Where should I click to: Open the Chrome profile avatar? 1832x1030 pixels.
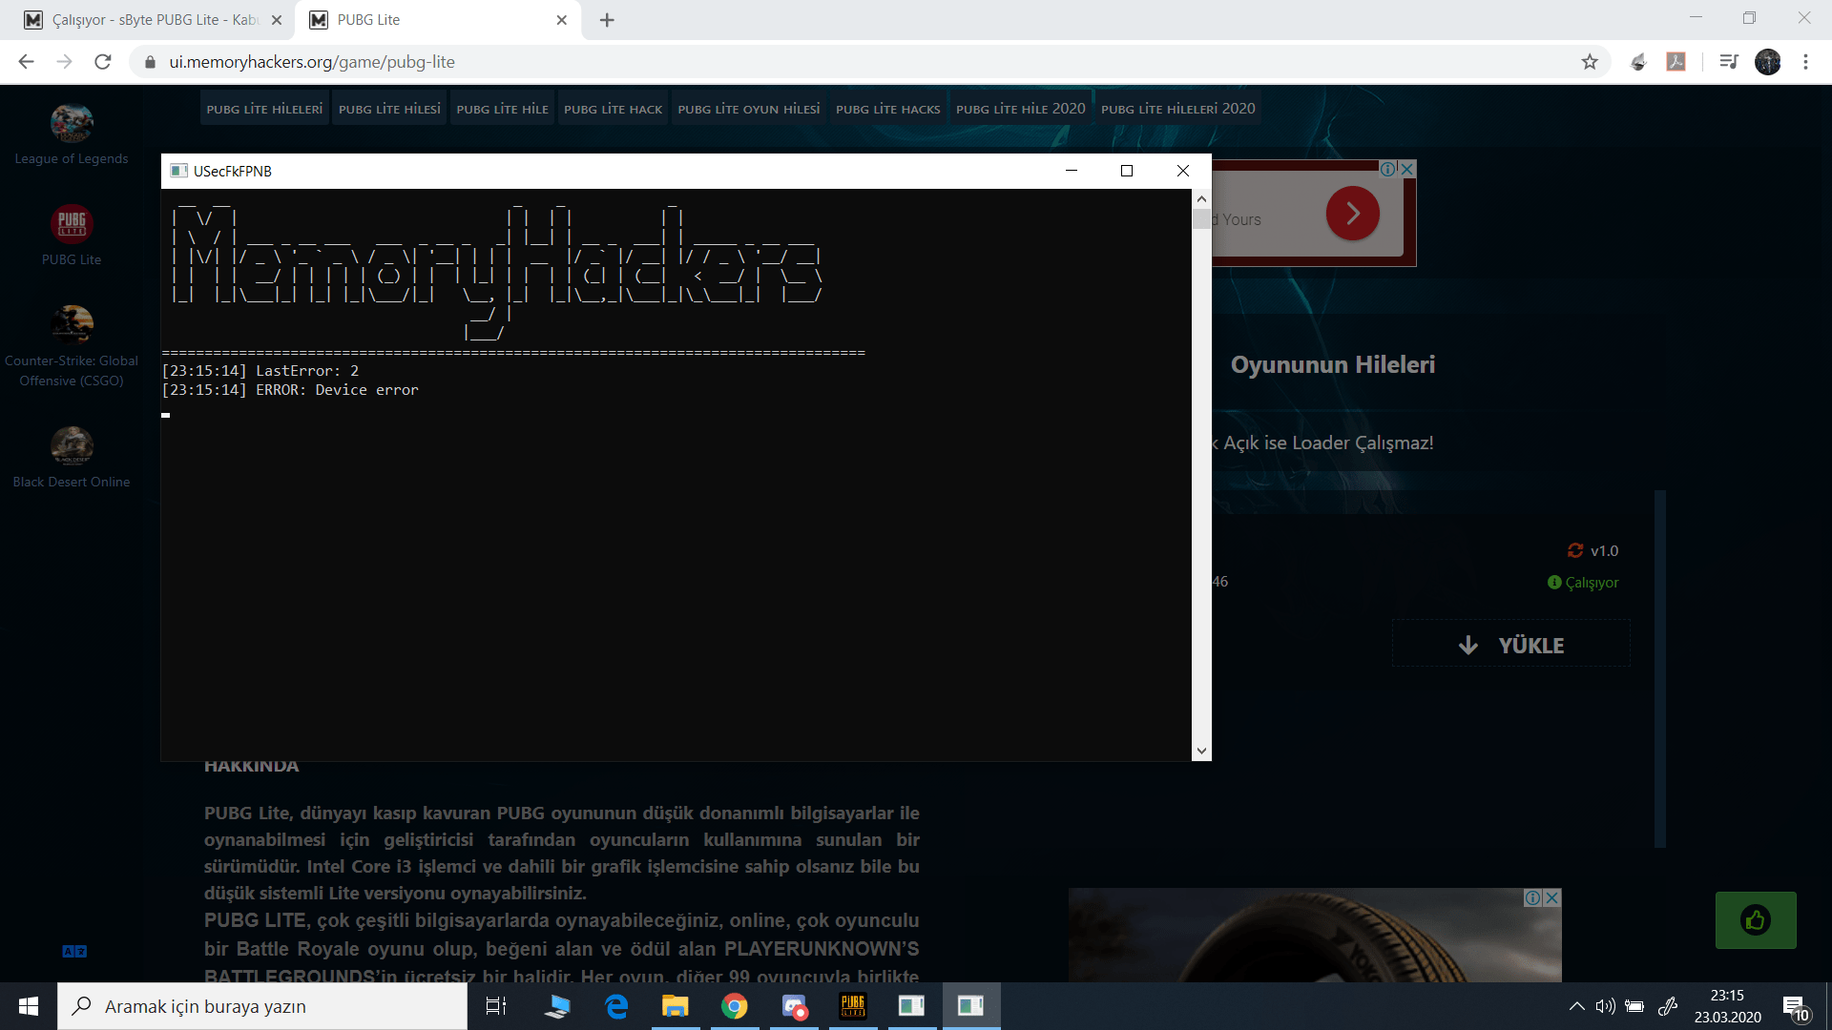click(x=1768, y=62)
